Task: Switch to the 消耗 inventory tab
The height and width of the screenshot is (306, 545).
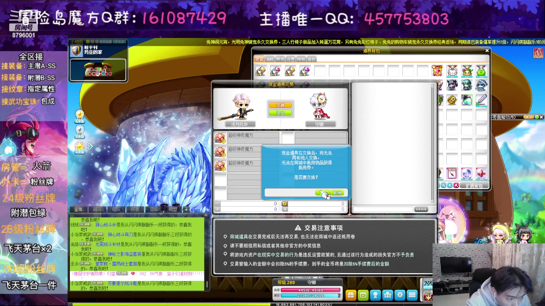Action: 270,59
